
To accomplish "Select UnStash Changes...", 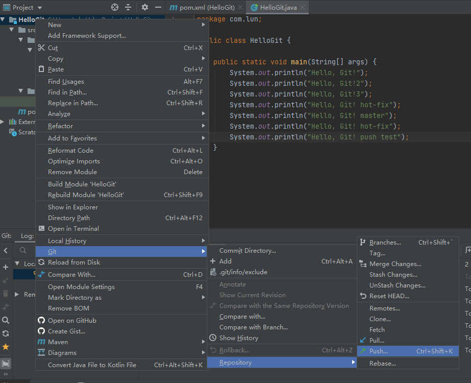I will pos(408,285).
